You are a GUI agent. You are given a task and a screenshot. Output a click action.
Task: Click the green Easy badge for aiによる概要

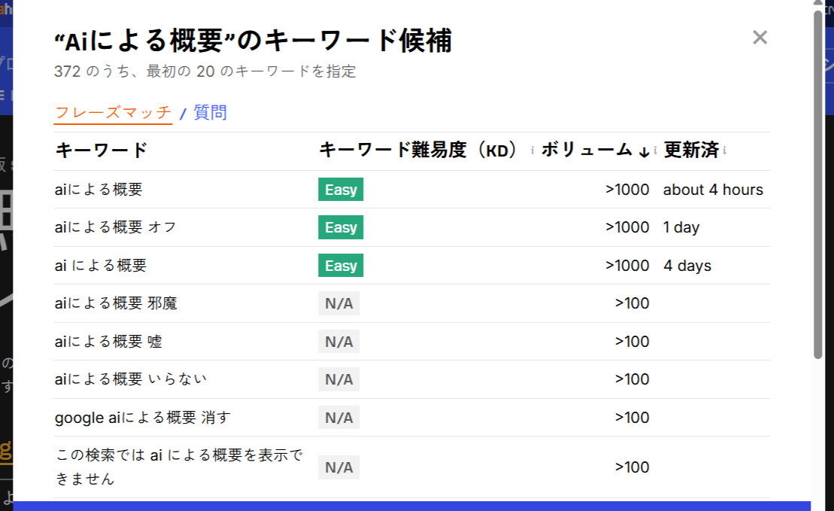tap(340, 189)
